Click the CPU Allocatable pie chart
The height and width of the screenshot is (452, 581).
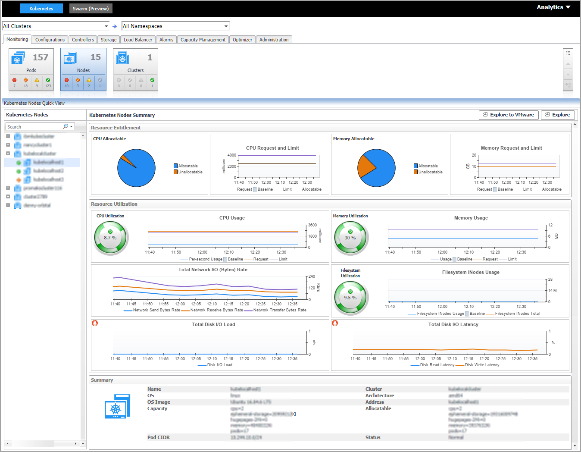click(136, 168)
